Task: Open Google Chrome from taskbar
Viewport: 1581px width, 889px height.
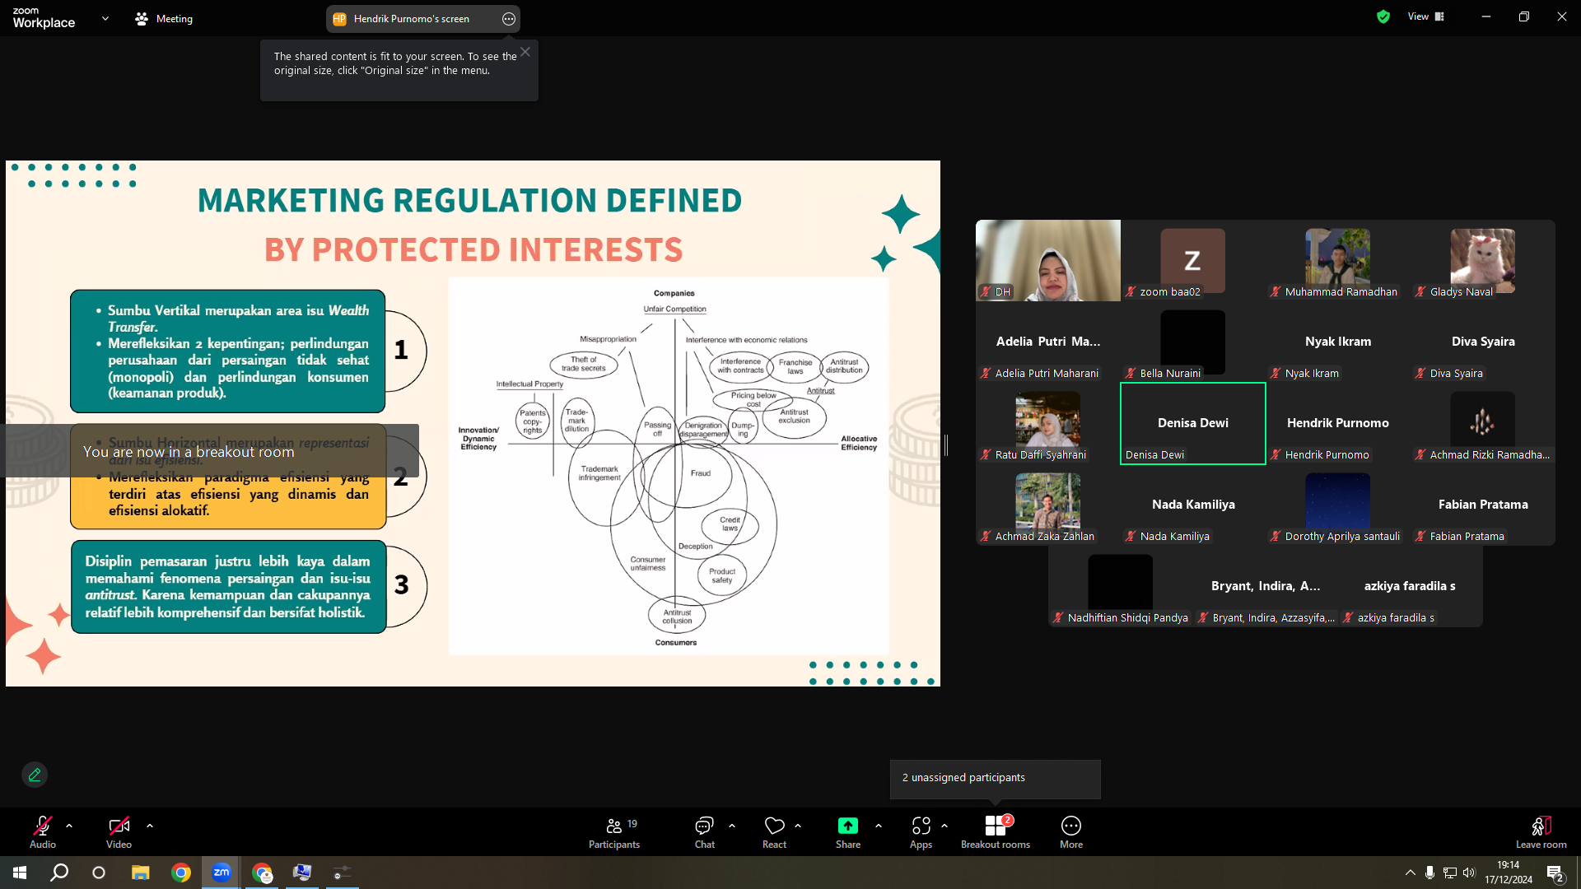Action: pos(181,873)
